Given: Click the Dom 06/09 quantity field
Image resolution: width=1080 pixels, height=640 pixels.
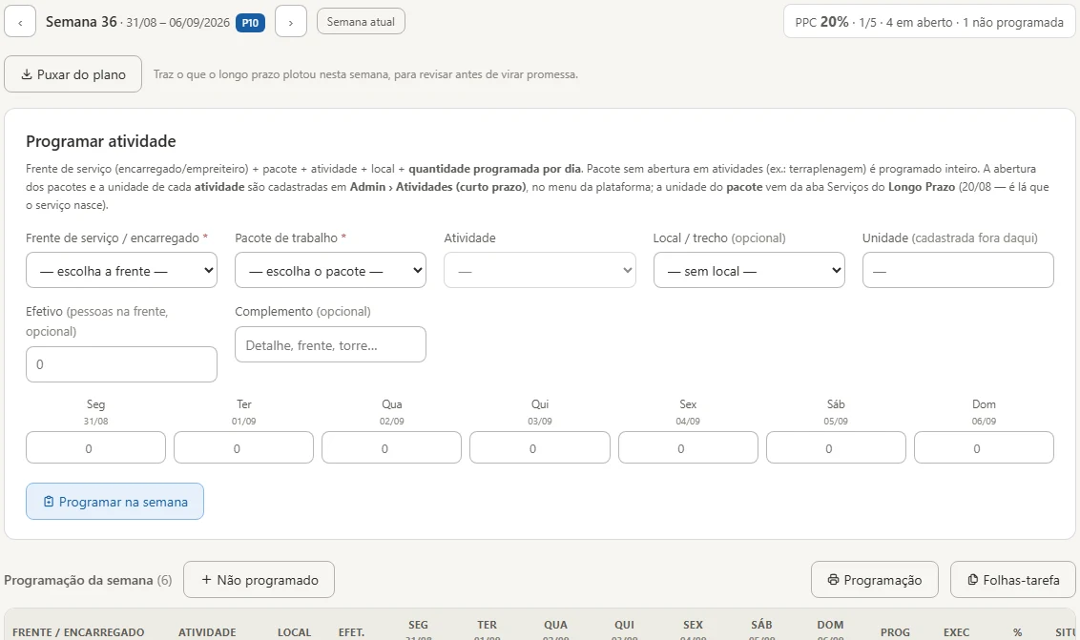Looking at the screenshot, I should click(x=985, y=447).
